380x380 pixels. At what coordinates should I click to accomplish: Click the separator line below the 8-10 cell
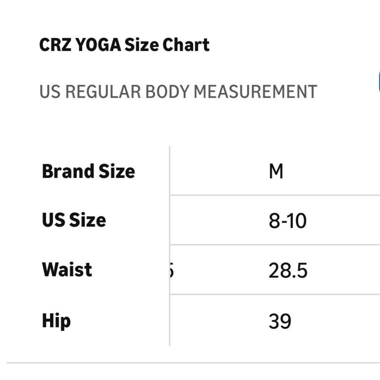(275, 245)
